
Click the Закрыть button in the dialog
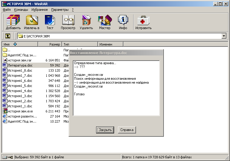[105, 130]
